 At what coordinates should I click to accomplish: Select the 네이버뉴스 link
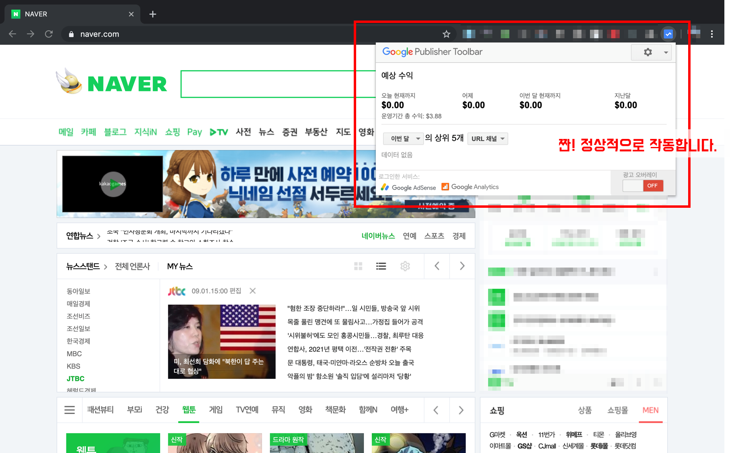point(378,236)
